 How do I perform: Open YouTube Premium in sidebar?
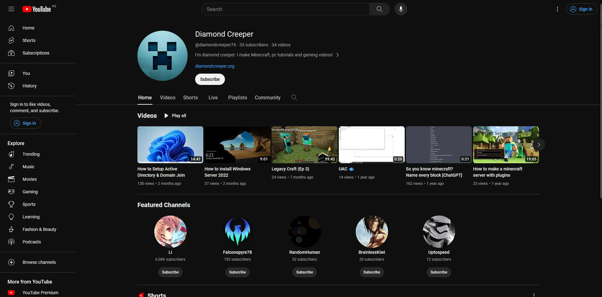click(x=38, y=293)
